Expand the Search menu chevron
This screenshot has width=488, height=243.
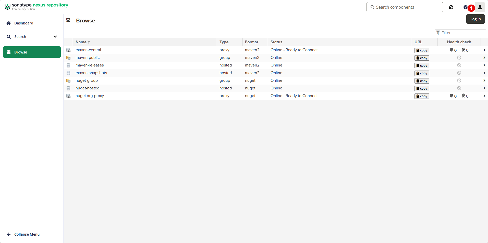tap(55, 37)
